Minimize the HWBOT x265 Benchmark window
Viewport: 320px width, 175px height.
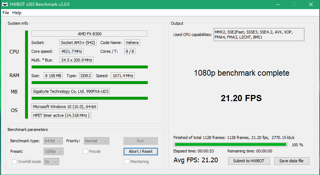click(278, 4)
